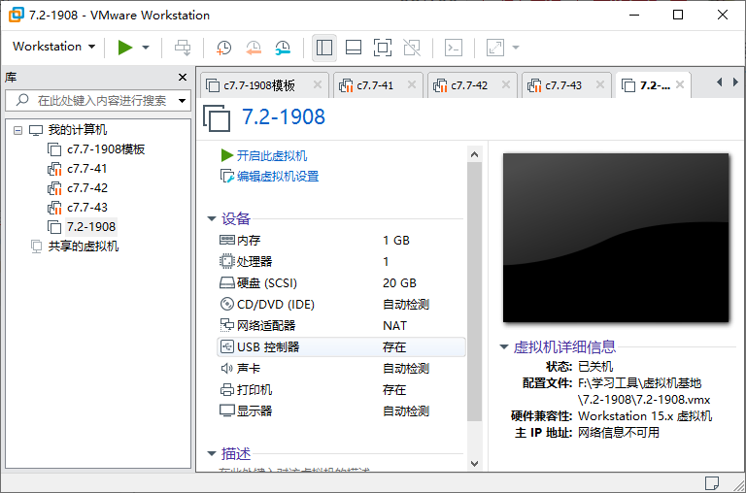746x493 pixels.
Task: Switch to the c7.7-42 tab
Action: (468, 85)
